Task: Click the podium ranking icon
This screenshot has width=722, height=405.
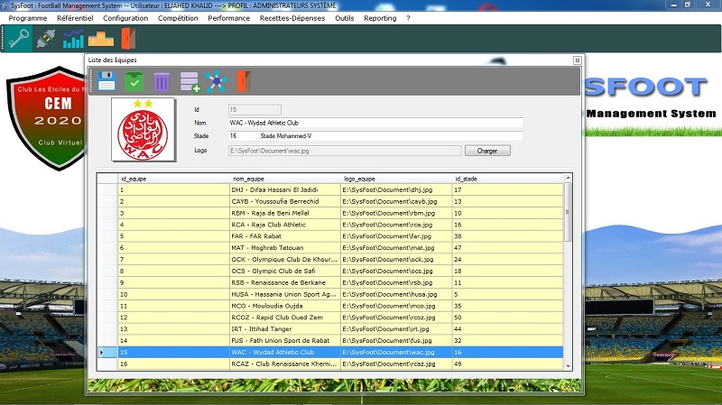Action: pyautogui.click(x=101, y=38)
